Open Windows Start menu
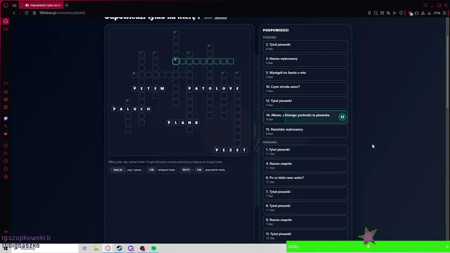Viewport: 450px width, 253px height. 6,248
